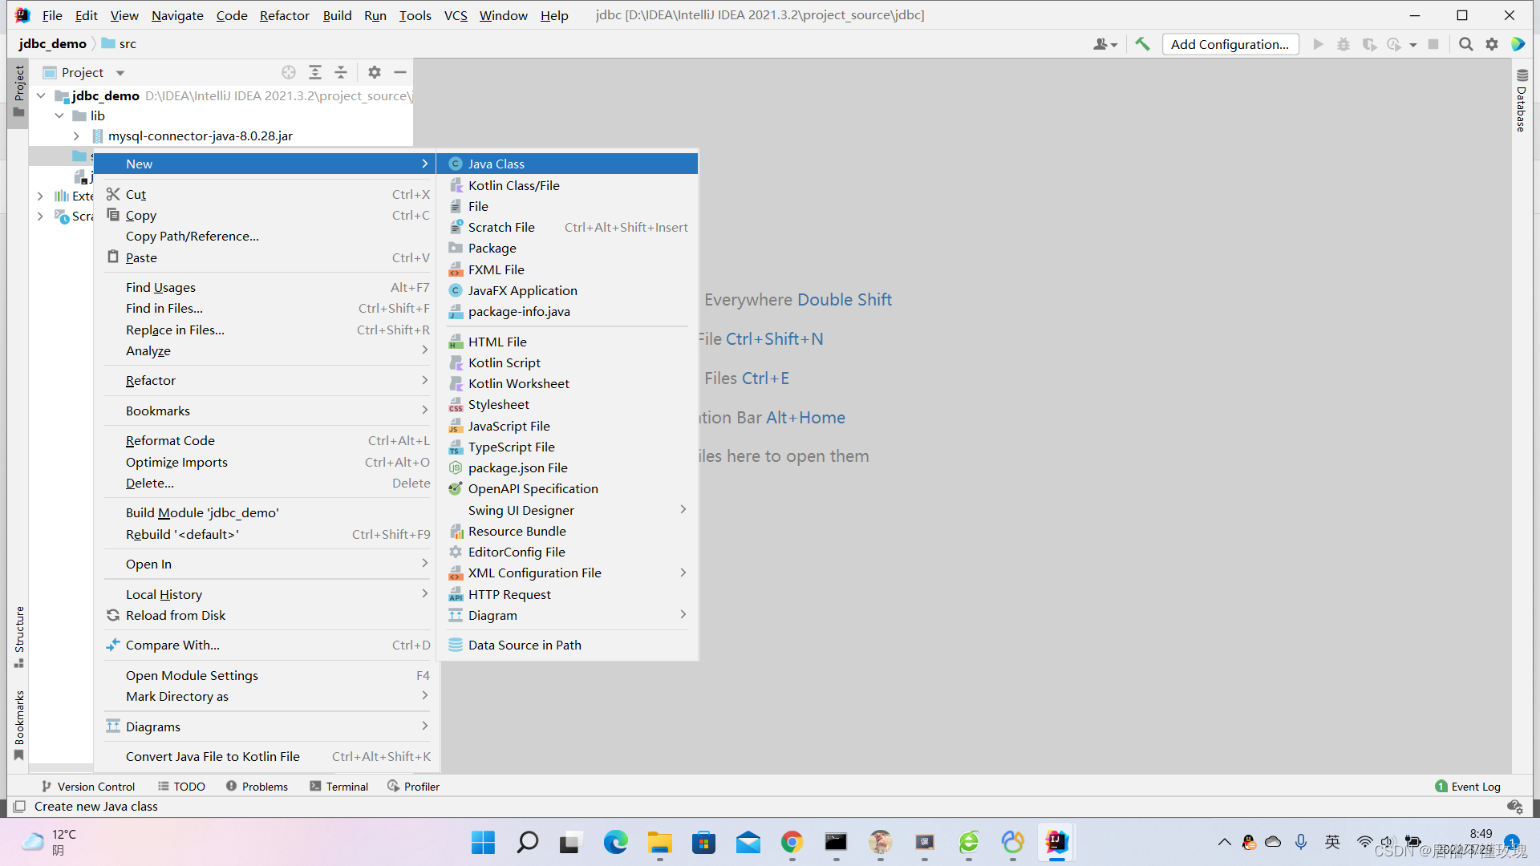The image size is (1540, 866).
Task: Open the Terminal tool tab
Action: pyautogui.click(x=339, y=787)
